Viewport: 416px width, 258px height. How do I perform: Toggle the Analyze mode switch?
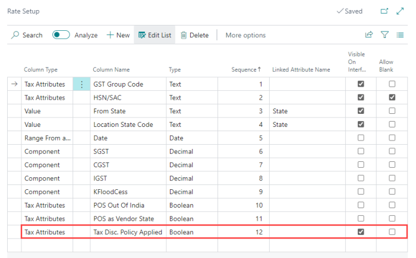61,35
